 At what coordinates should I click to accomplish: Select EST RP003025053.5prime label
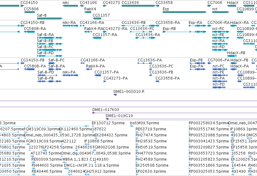pyautogui.click(x=209, y=171)
